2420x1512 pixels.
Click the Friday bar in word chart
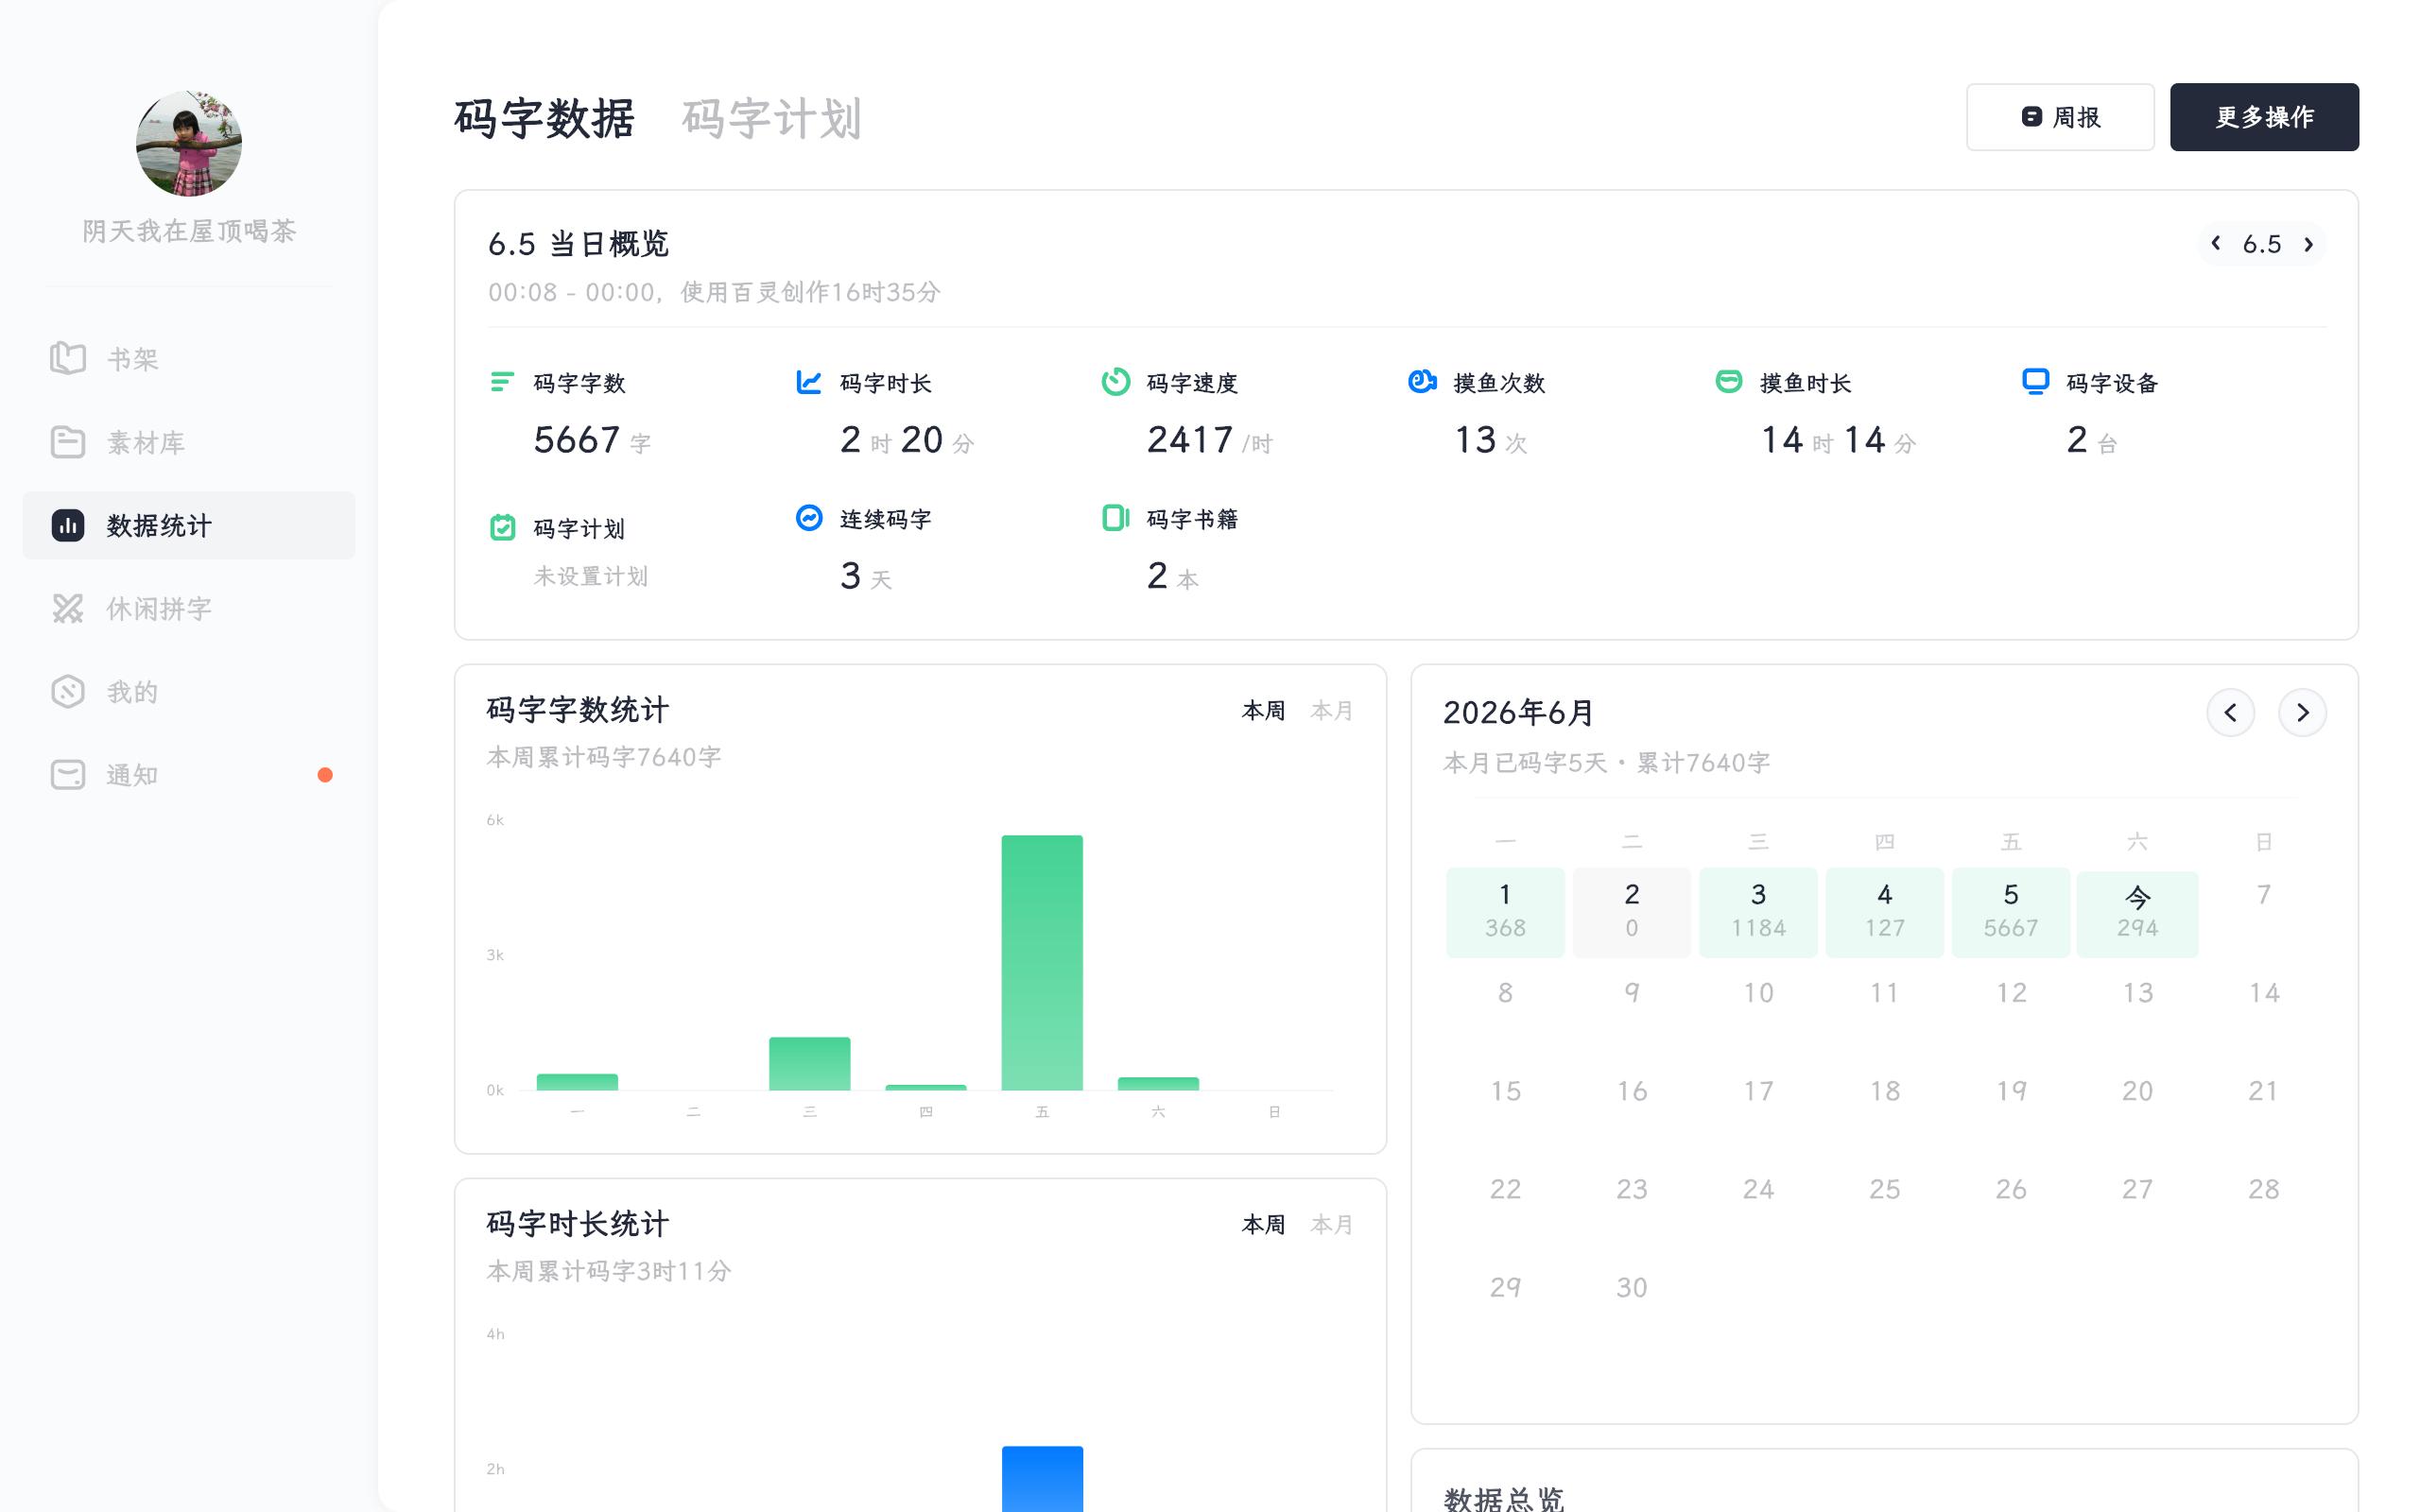pyautogui.click(x=1042, y=962)
